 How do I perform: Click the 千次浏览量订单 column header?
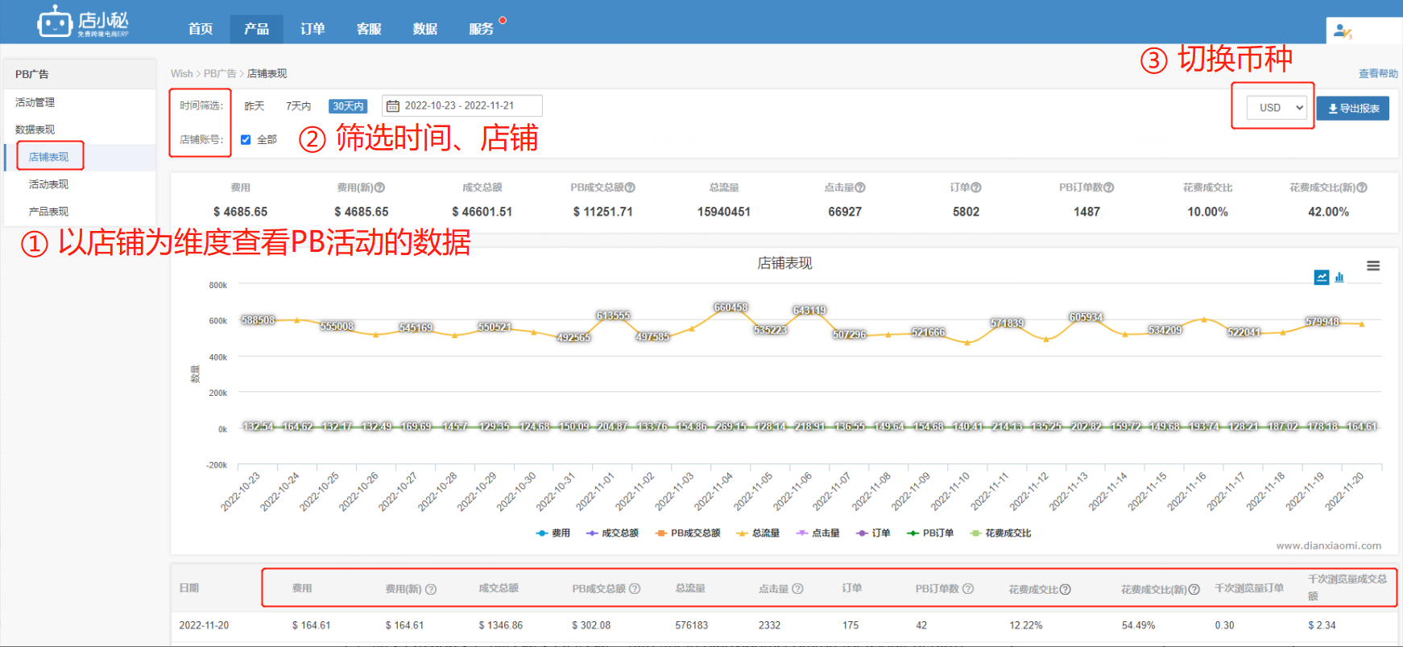click(x=1249, y=588)
